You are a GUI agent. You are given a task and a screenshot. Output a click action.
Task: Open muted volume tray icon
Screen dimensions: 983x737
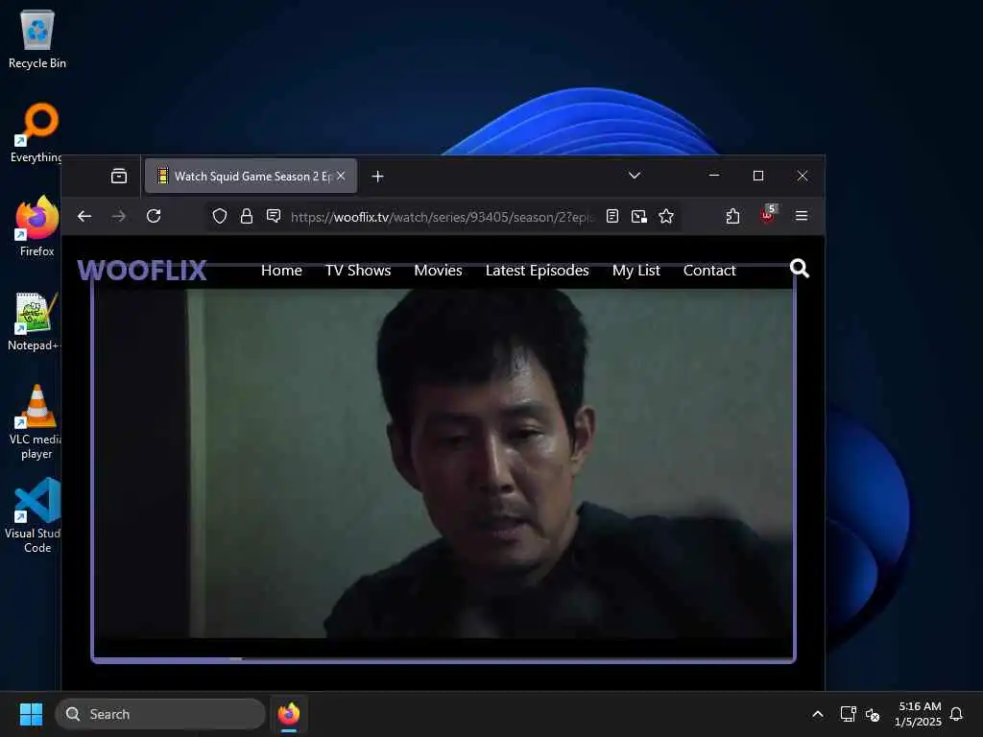[872, 714]
